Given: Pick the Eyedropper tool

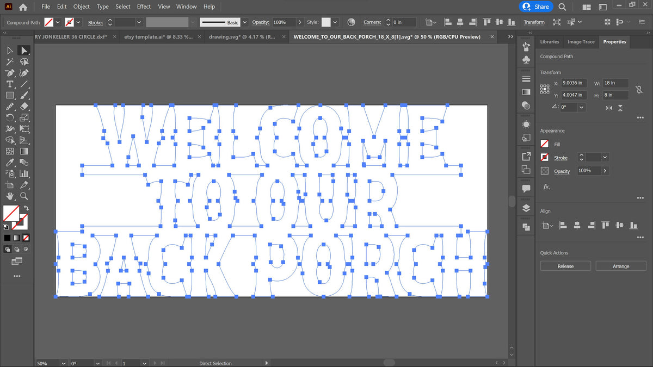Looking at the screenshot, I should coord(10,163).
